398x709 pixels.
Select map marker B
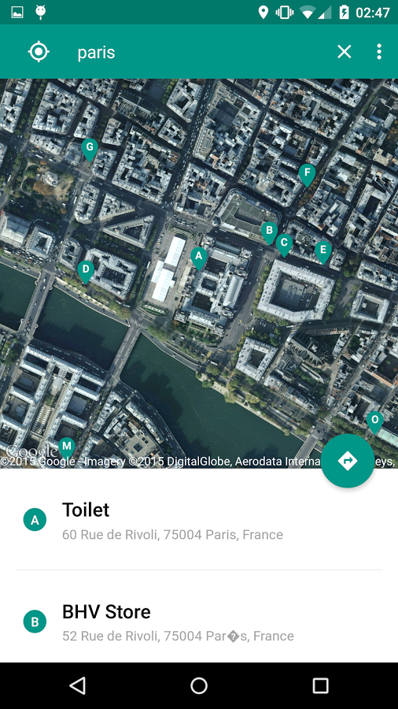pos(269,232)
